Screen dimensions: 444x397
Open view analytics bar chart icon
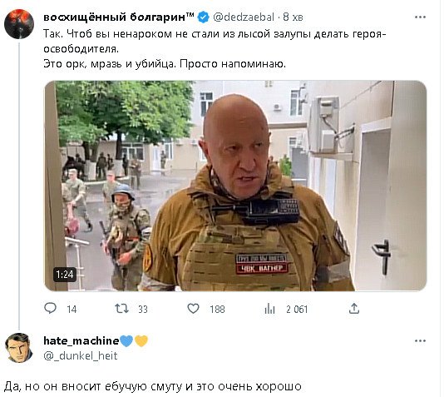pyautogui.click(x=269, y=309)
